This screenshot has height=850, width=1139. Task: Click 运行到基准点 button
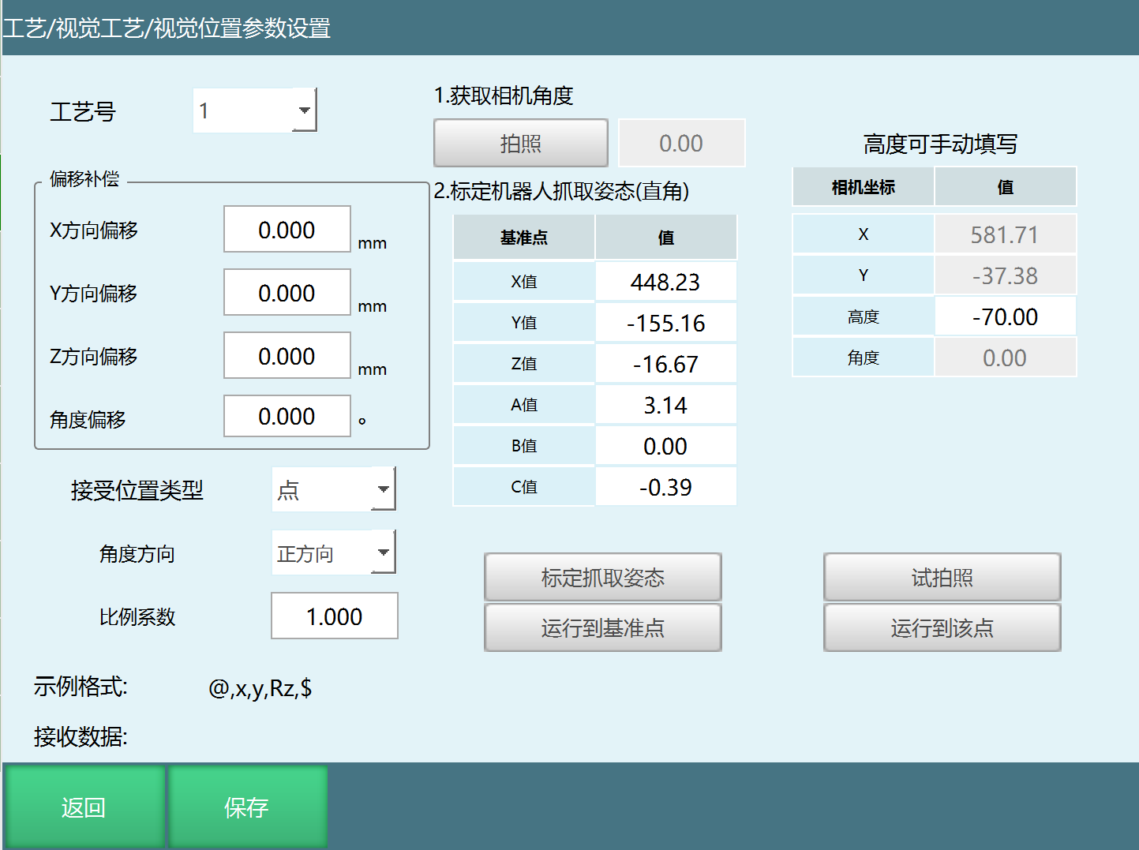coord(602,628)
